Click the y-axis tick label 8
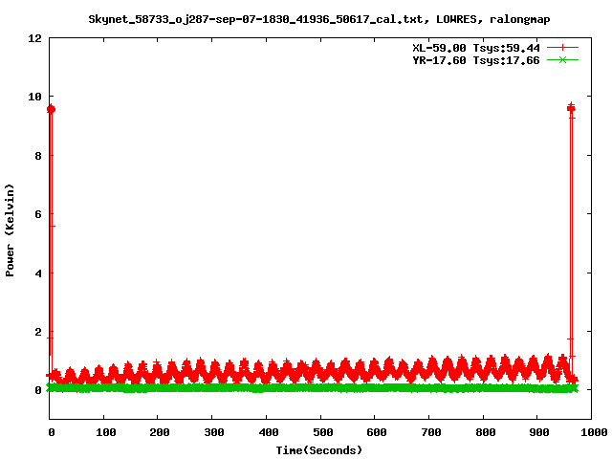 click(38, 156)
